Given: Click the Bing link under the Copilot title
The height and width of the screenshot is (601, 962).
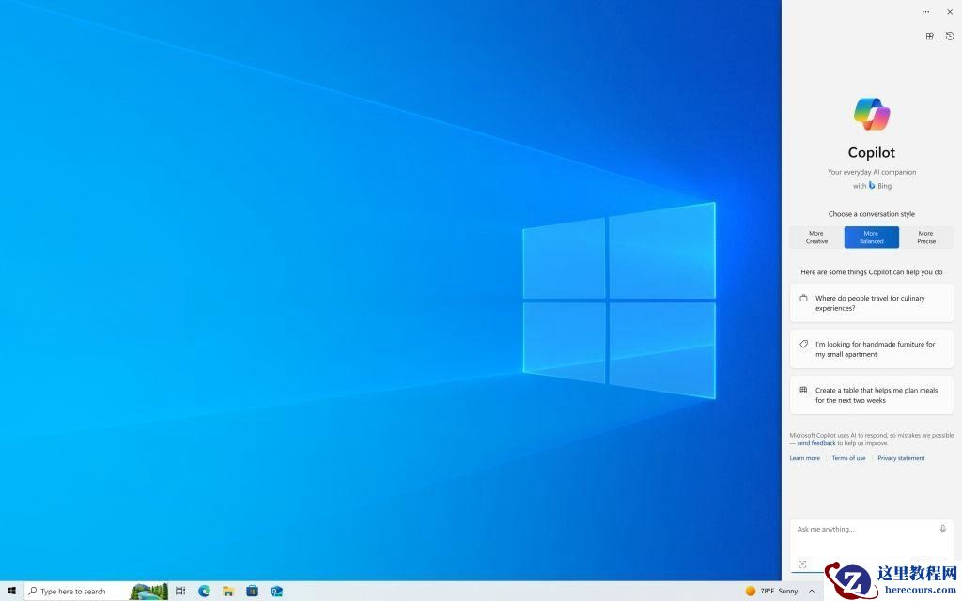Looking at the screenshot, I should coord(879,185).
